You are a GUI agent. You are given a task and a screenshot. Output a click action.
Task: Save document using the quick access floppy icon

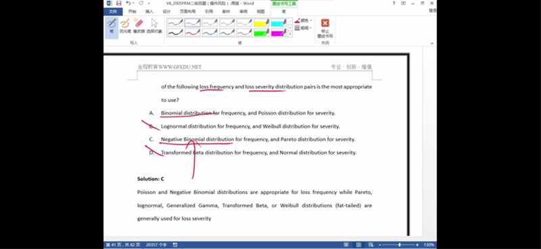pyautogui.click(x=119, y=3)
